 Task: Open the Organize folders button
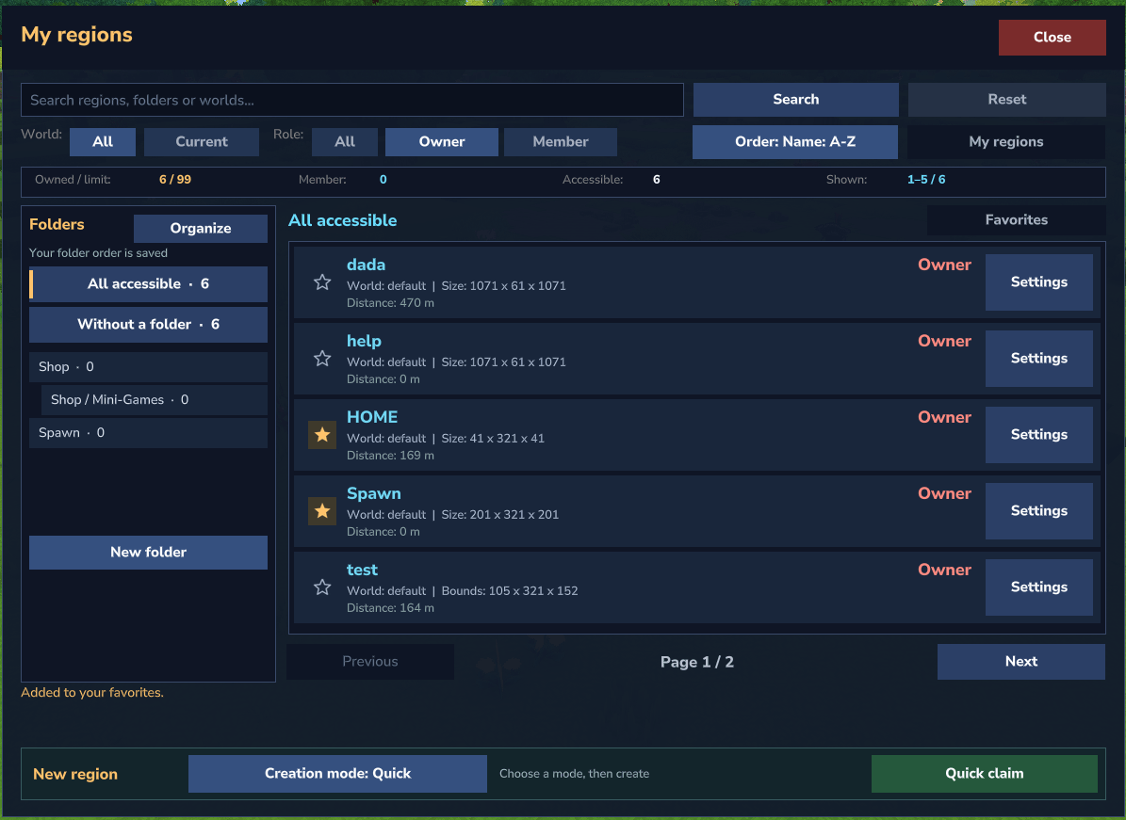[x=201, y=228]
